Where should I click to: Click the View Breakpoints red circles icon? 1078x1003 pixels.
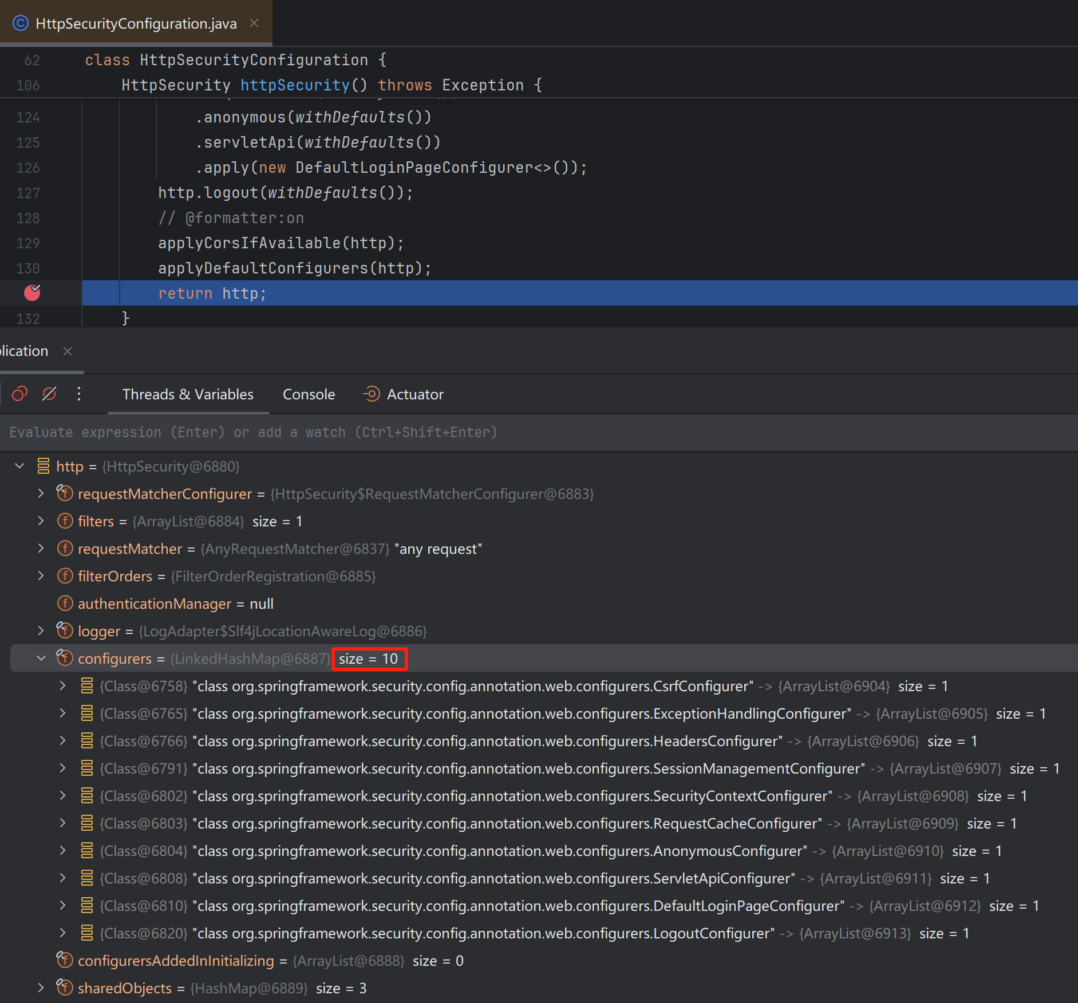[x=20, y=394]
